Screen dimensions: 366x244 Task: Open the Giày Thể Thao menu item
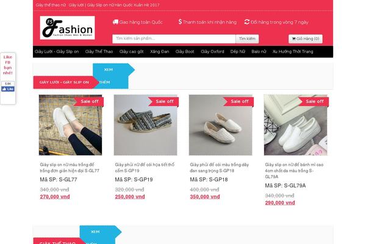point(99,52)
